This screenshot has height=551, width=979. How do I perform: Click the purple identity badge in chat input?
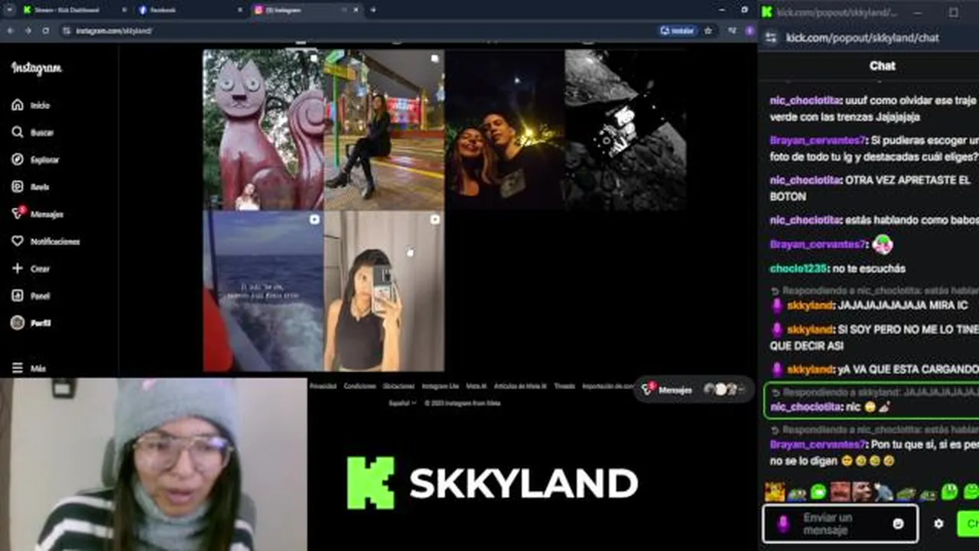click(x=782, y=523)
